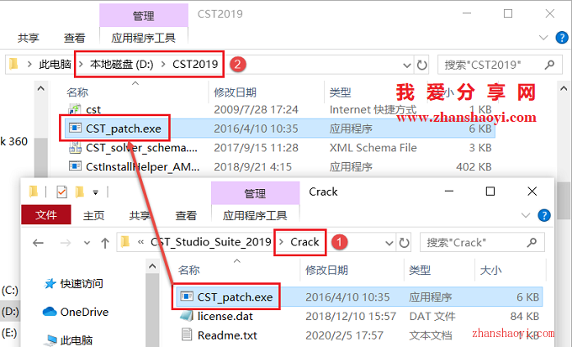This screenshot has height=347, width=572.
Task: Open the address history dropdown in the CST2019 window
Action: pos(407,66)
